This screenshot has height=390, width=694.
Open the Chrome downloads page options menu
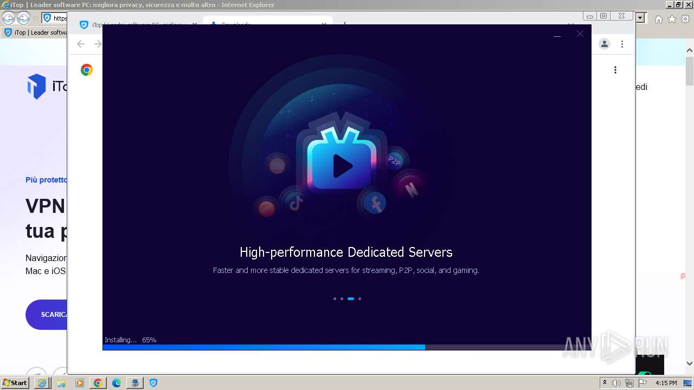(615, 70)
